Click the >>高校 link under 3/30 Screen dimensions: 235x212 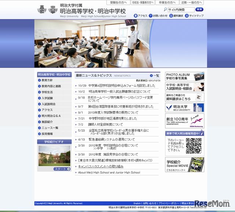[112, 148]
